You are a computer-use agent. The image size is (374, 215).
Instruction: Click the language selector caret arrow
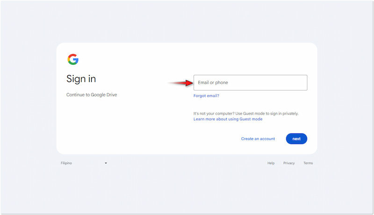coord(106,163)
